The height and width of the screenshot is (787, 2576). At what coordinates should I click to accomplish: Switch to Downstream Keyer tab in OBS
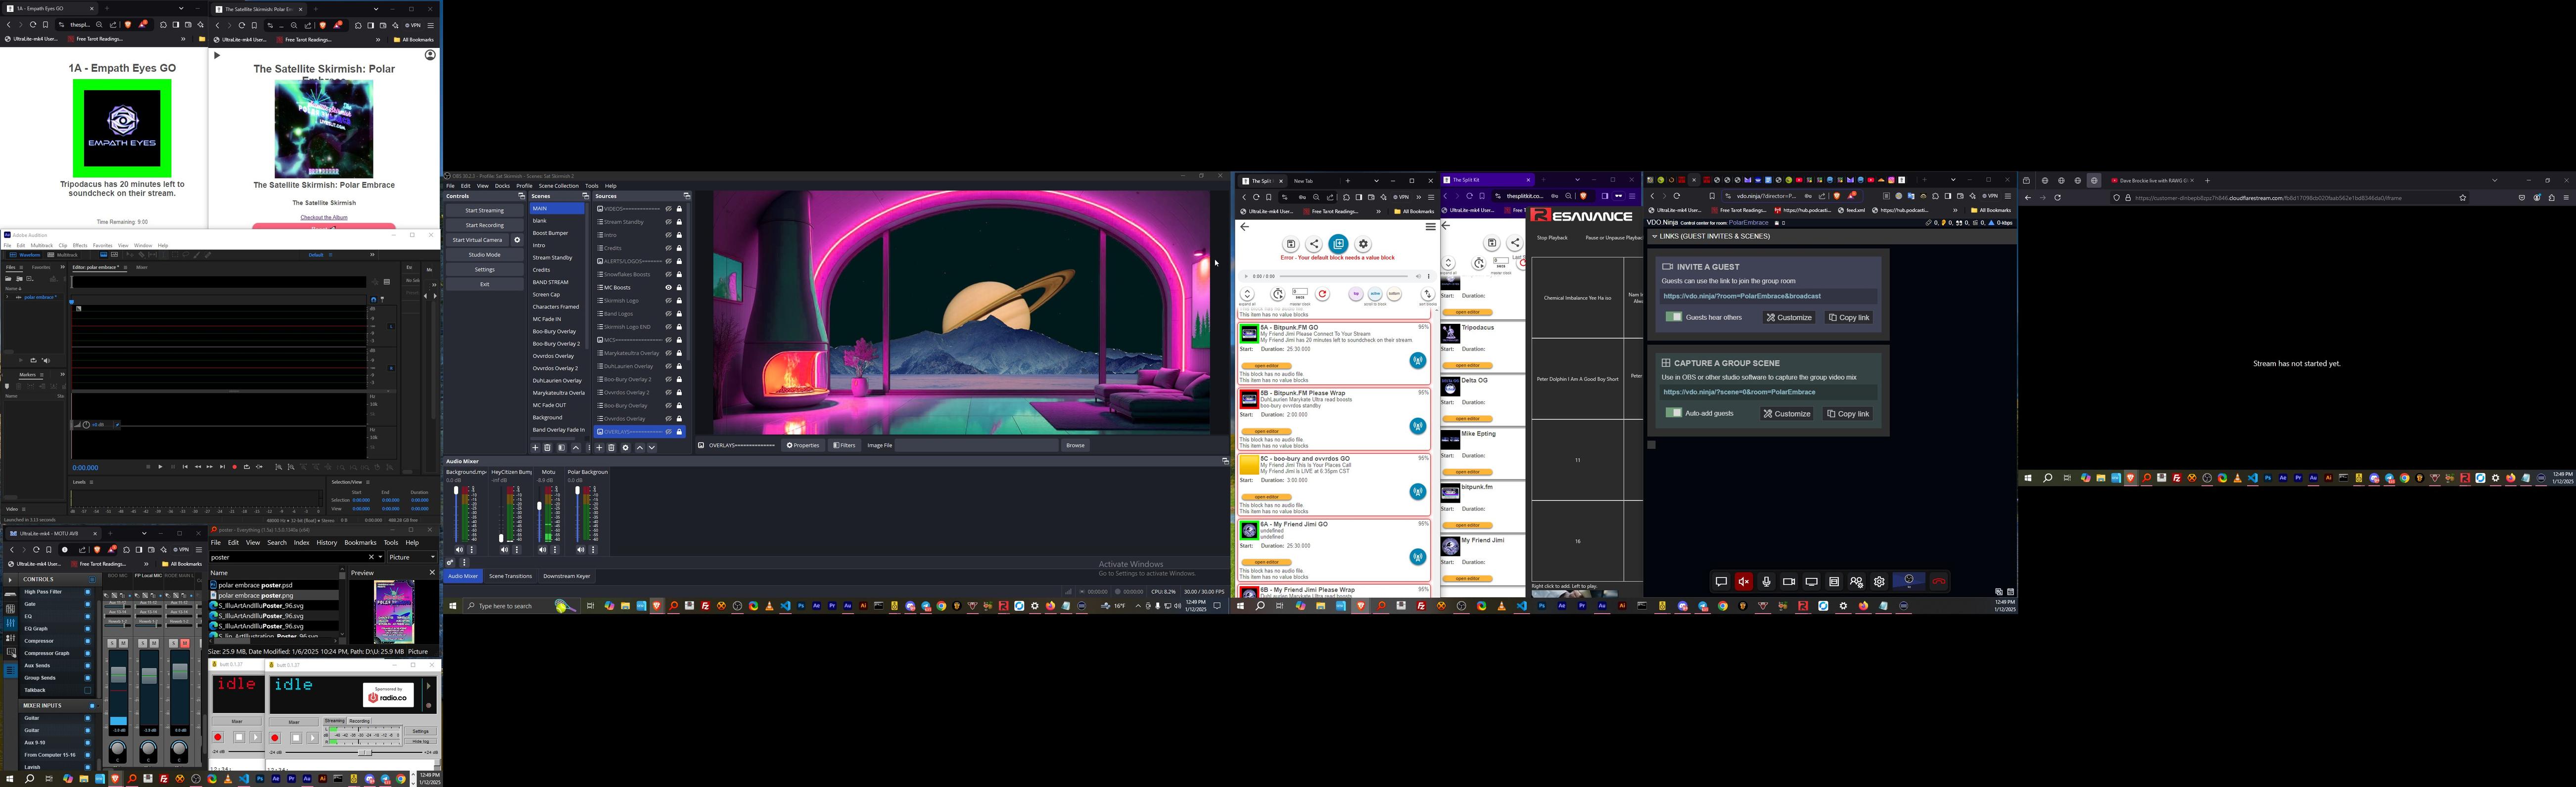(x=567, y=576)
